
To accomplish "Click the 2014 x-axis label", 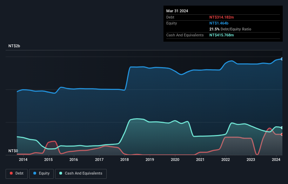I will pyautogui.click(x=23, y=160).
